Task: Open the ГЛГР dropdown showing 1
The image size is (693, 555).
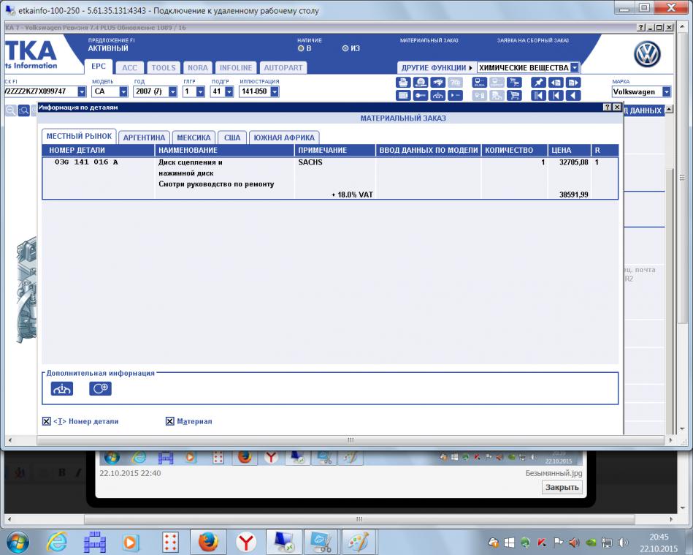Action: pyautogui.click(x=200, y=91)
